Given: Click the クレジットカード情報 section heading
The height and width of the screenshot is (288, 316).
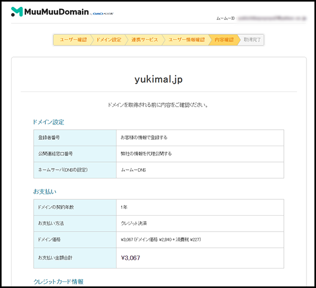Looking at the screenshot, I should (58, 281).
